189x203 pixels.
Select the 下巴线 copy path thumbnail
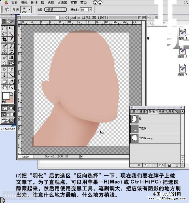134,138
